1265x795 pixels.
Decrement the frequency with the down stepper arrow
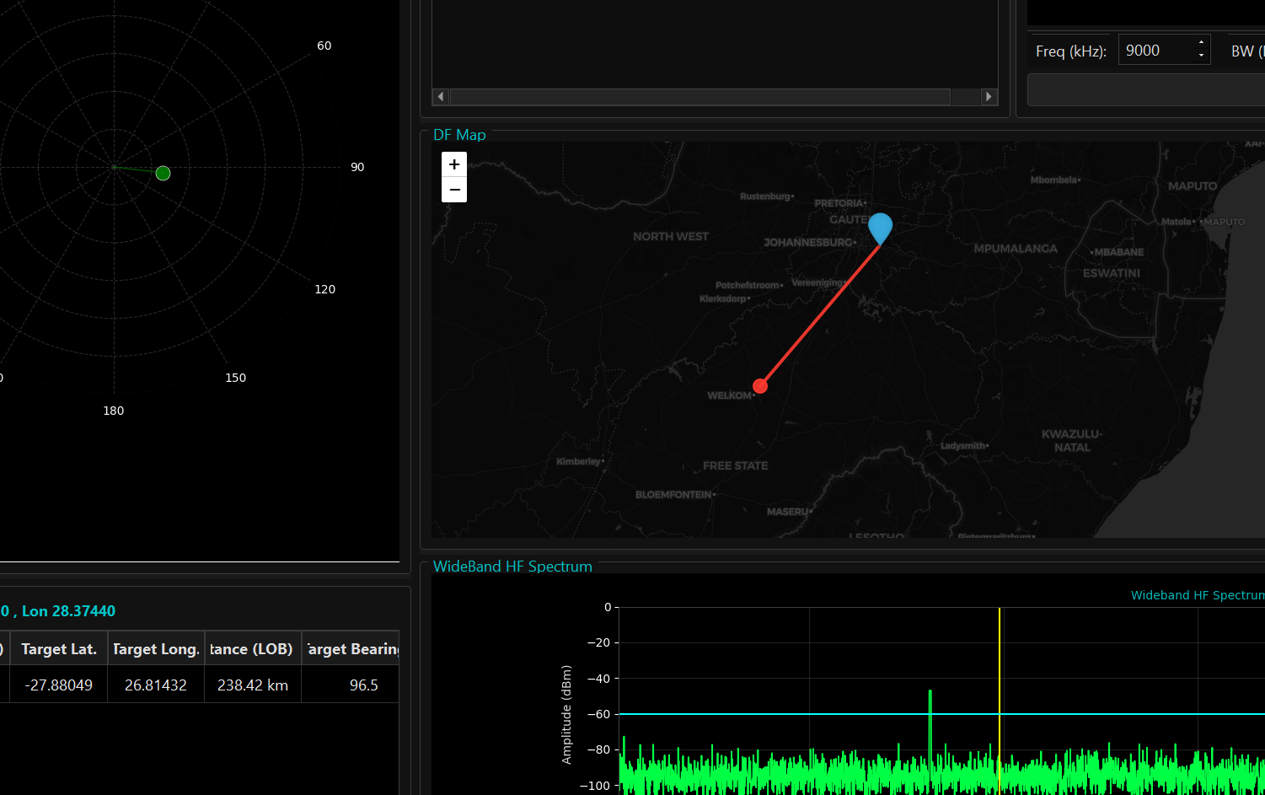coord(1200,55)
